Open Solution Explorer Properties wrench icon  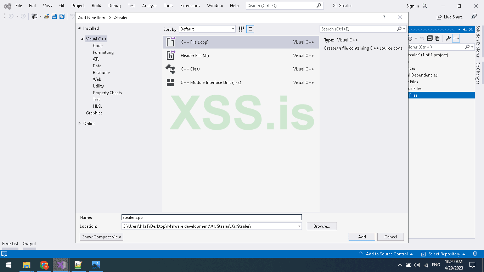tap(448, 38)
